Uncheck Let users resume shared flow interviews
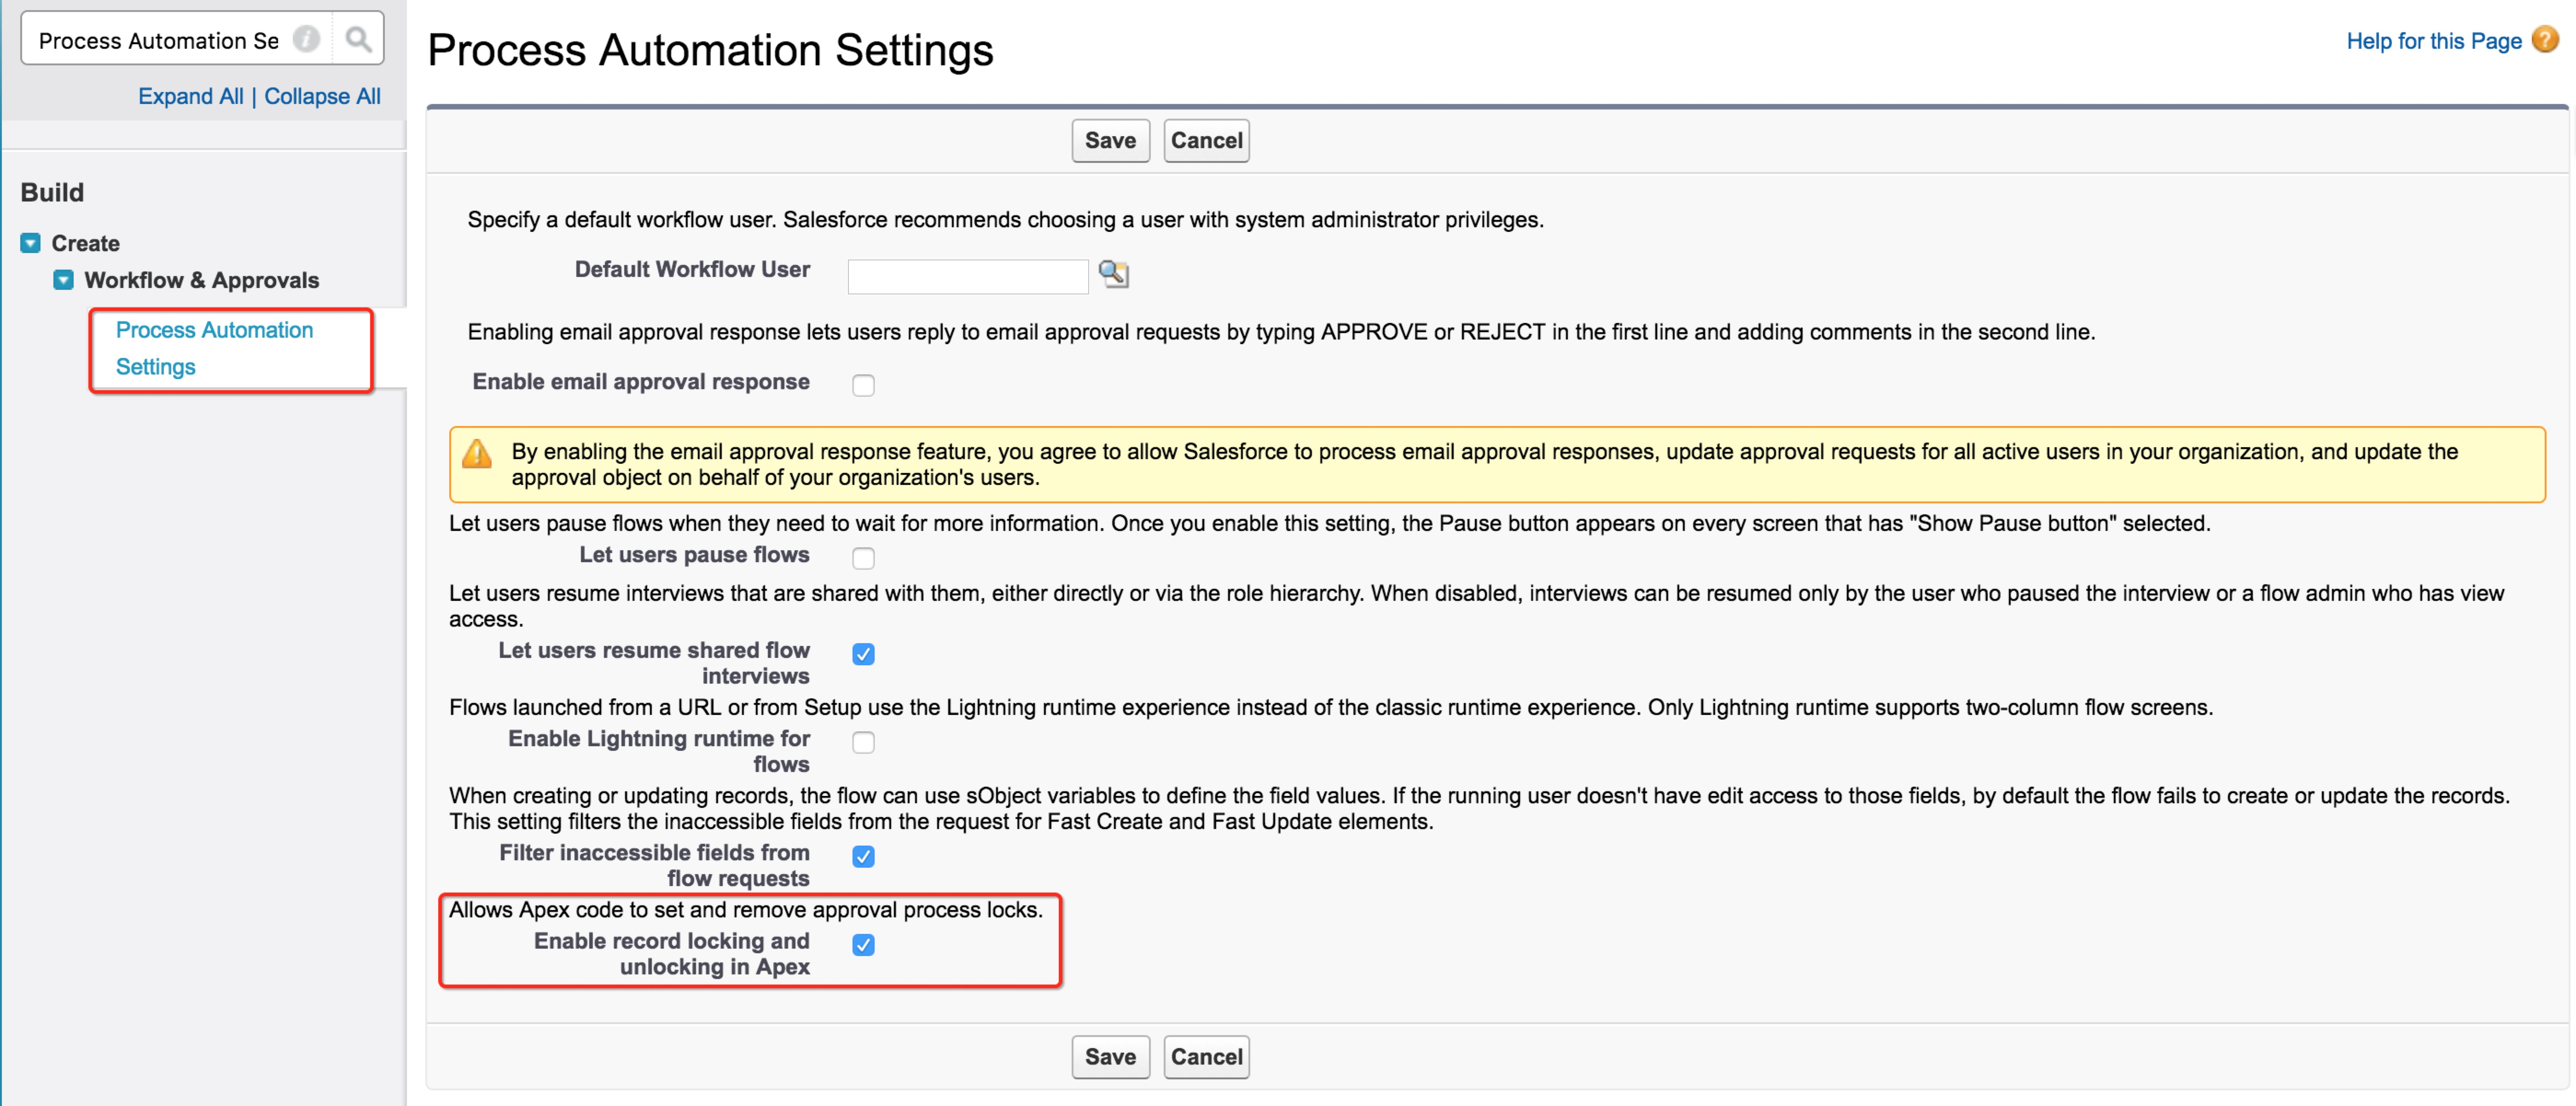The width and height of the screenshot is (2576, 1106). tap(863, 654)
